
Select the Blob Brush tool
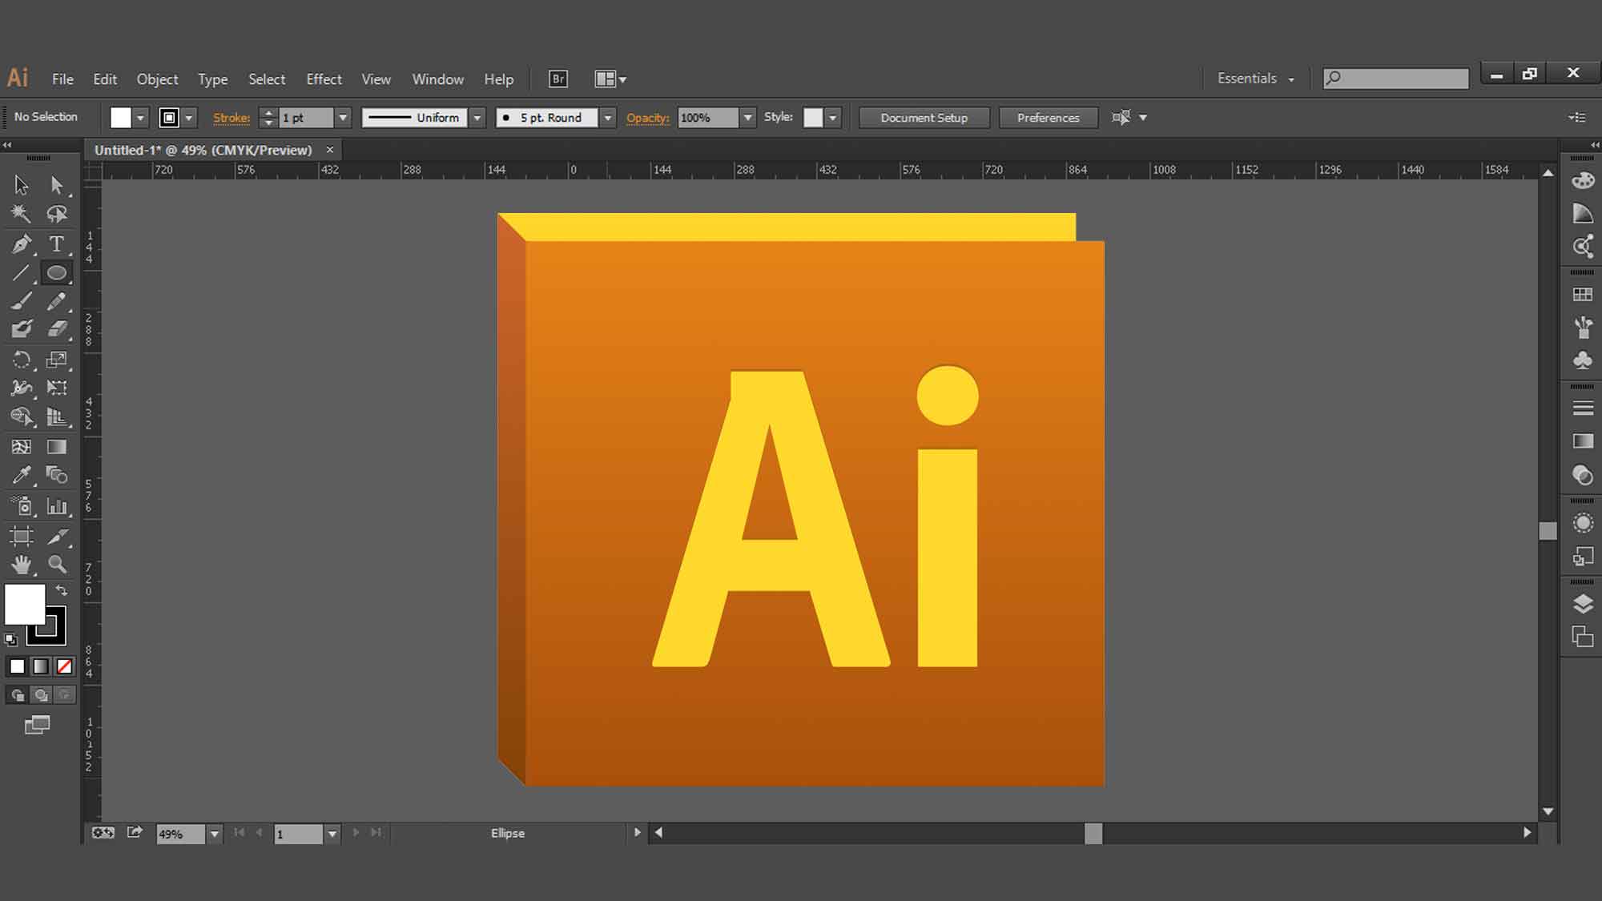[22, 329]
